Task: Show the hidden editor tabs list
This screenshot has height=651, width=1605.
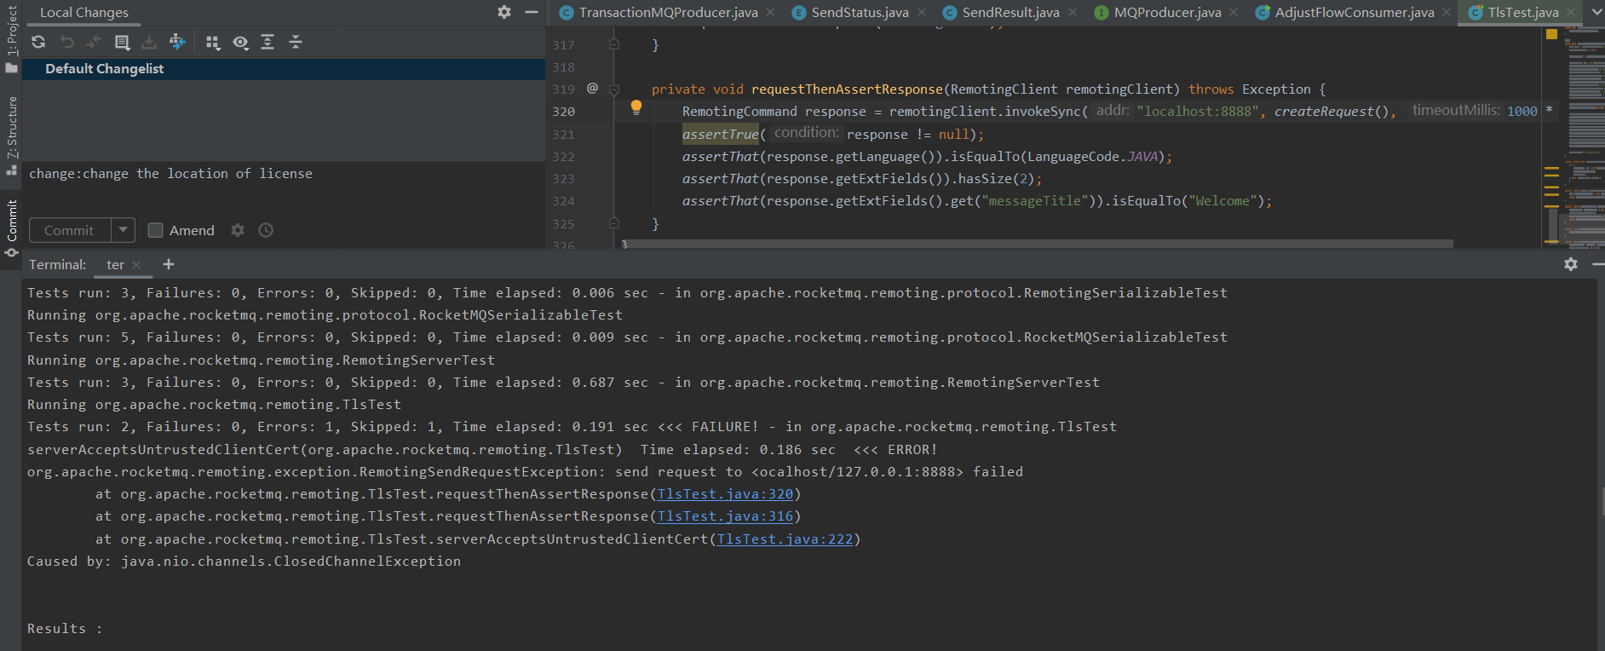Action: tap(1596, 12)
